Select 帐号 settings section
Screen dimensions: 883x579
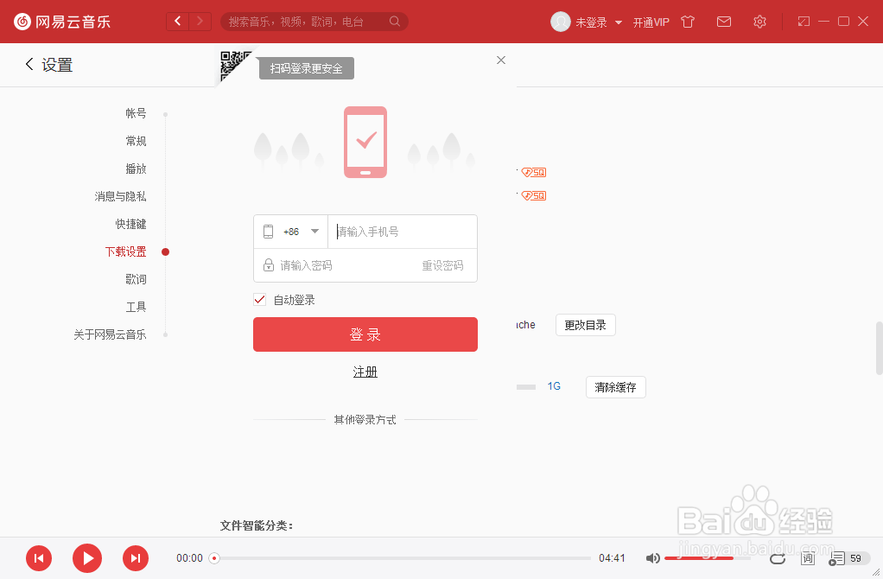[x=136, y=113]
